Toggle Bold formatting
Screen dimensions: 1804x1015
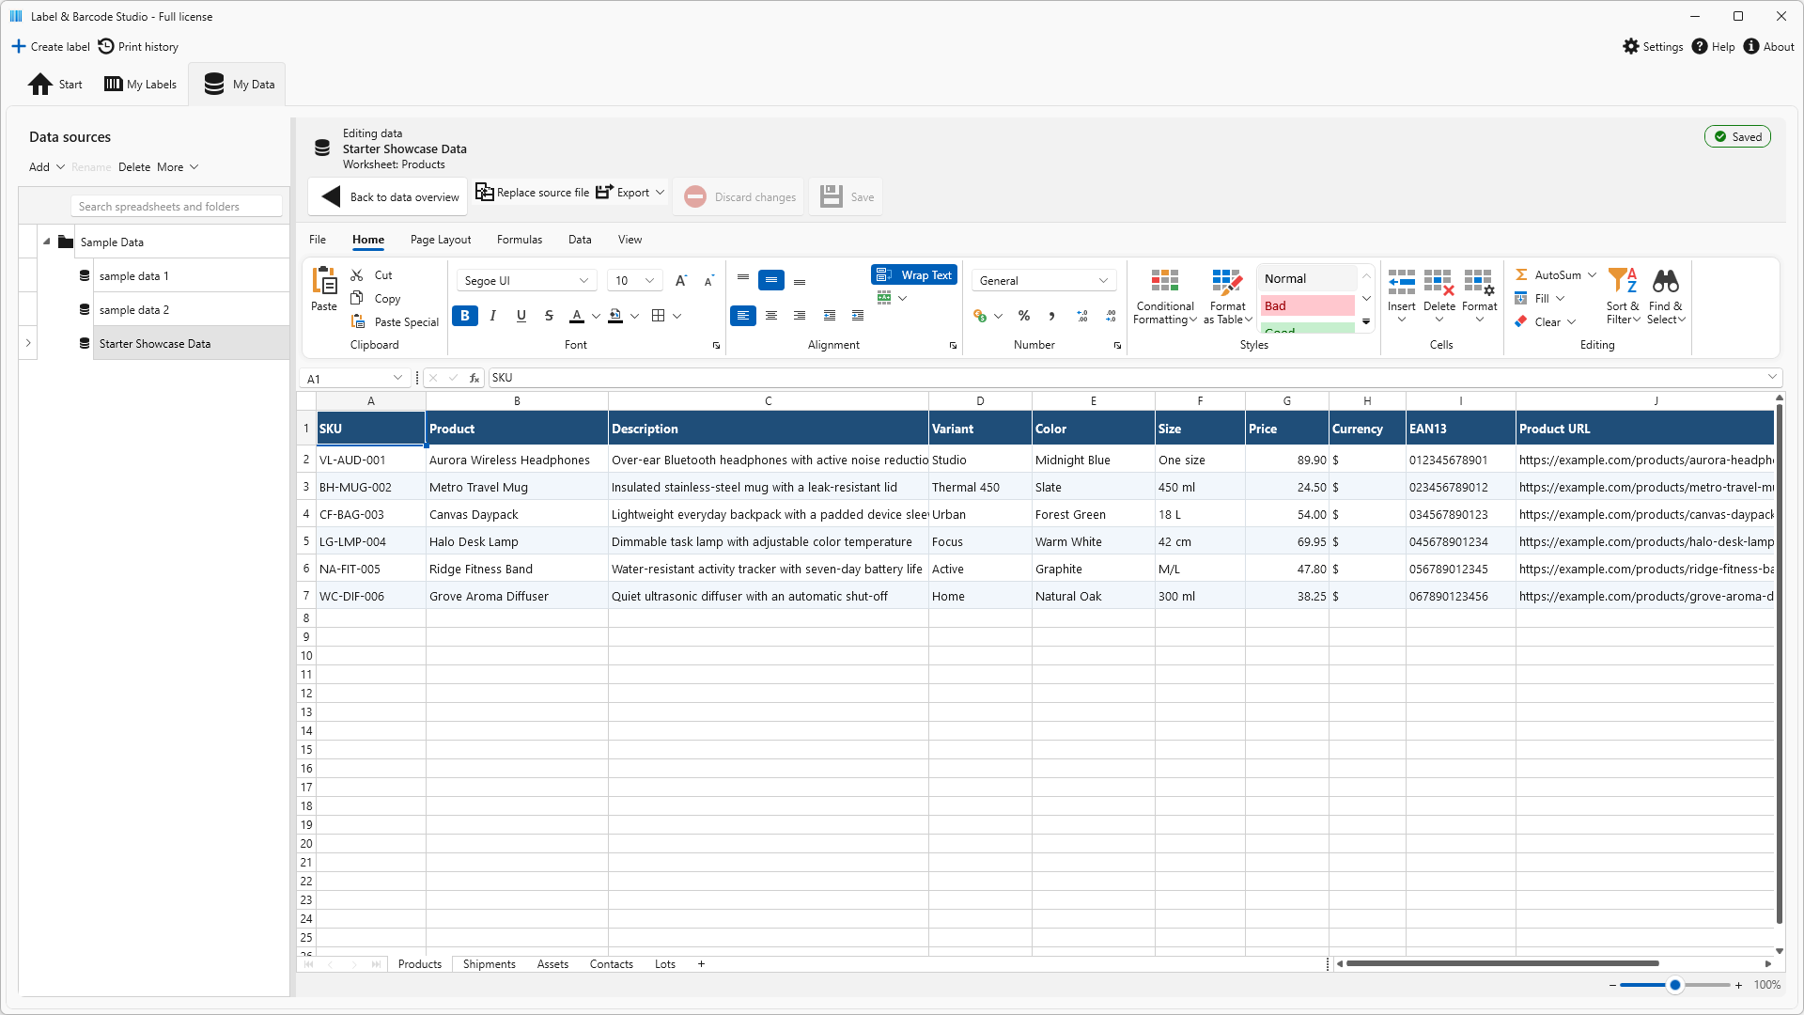pyautogui.click(x=465, y=316)
